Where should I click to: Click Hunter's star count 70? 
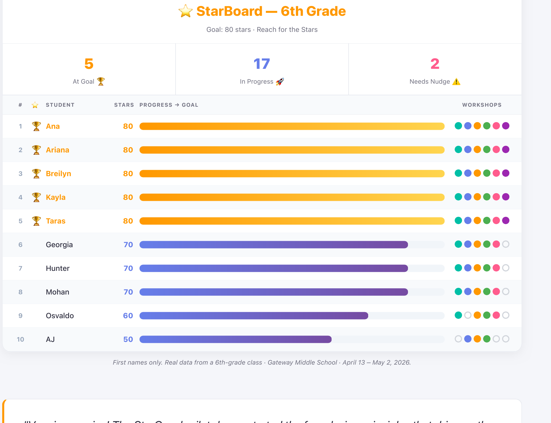[128, 268]
